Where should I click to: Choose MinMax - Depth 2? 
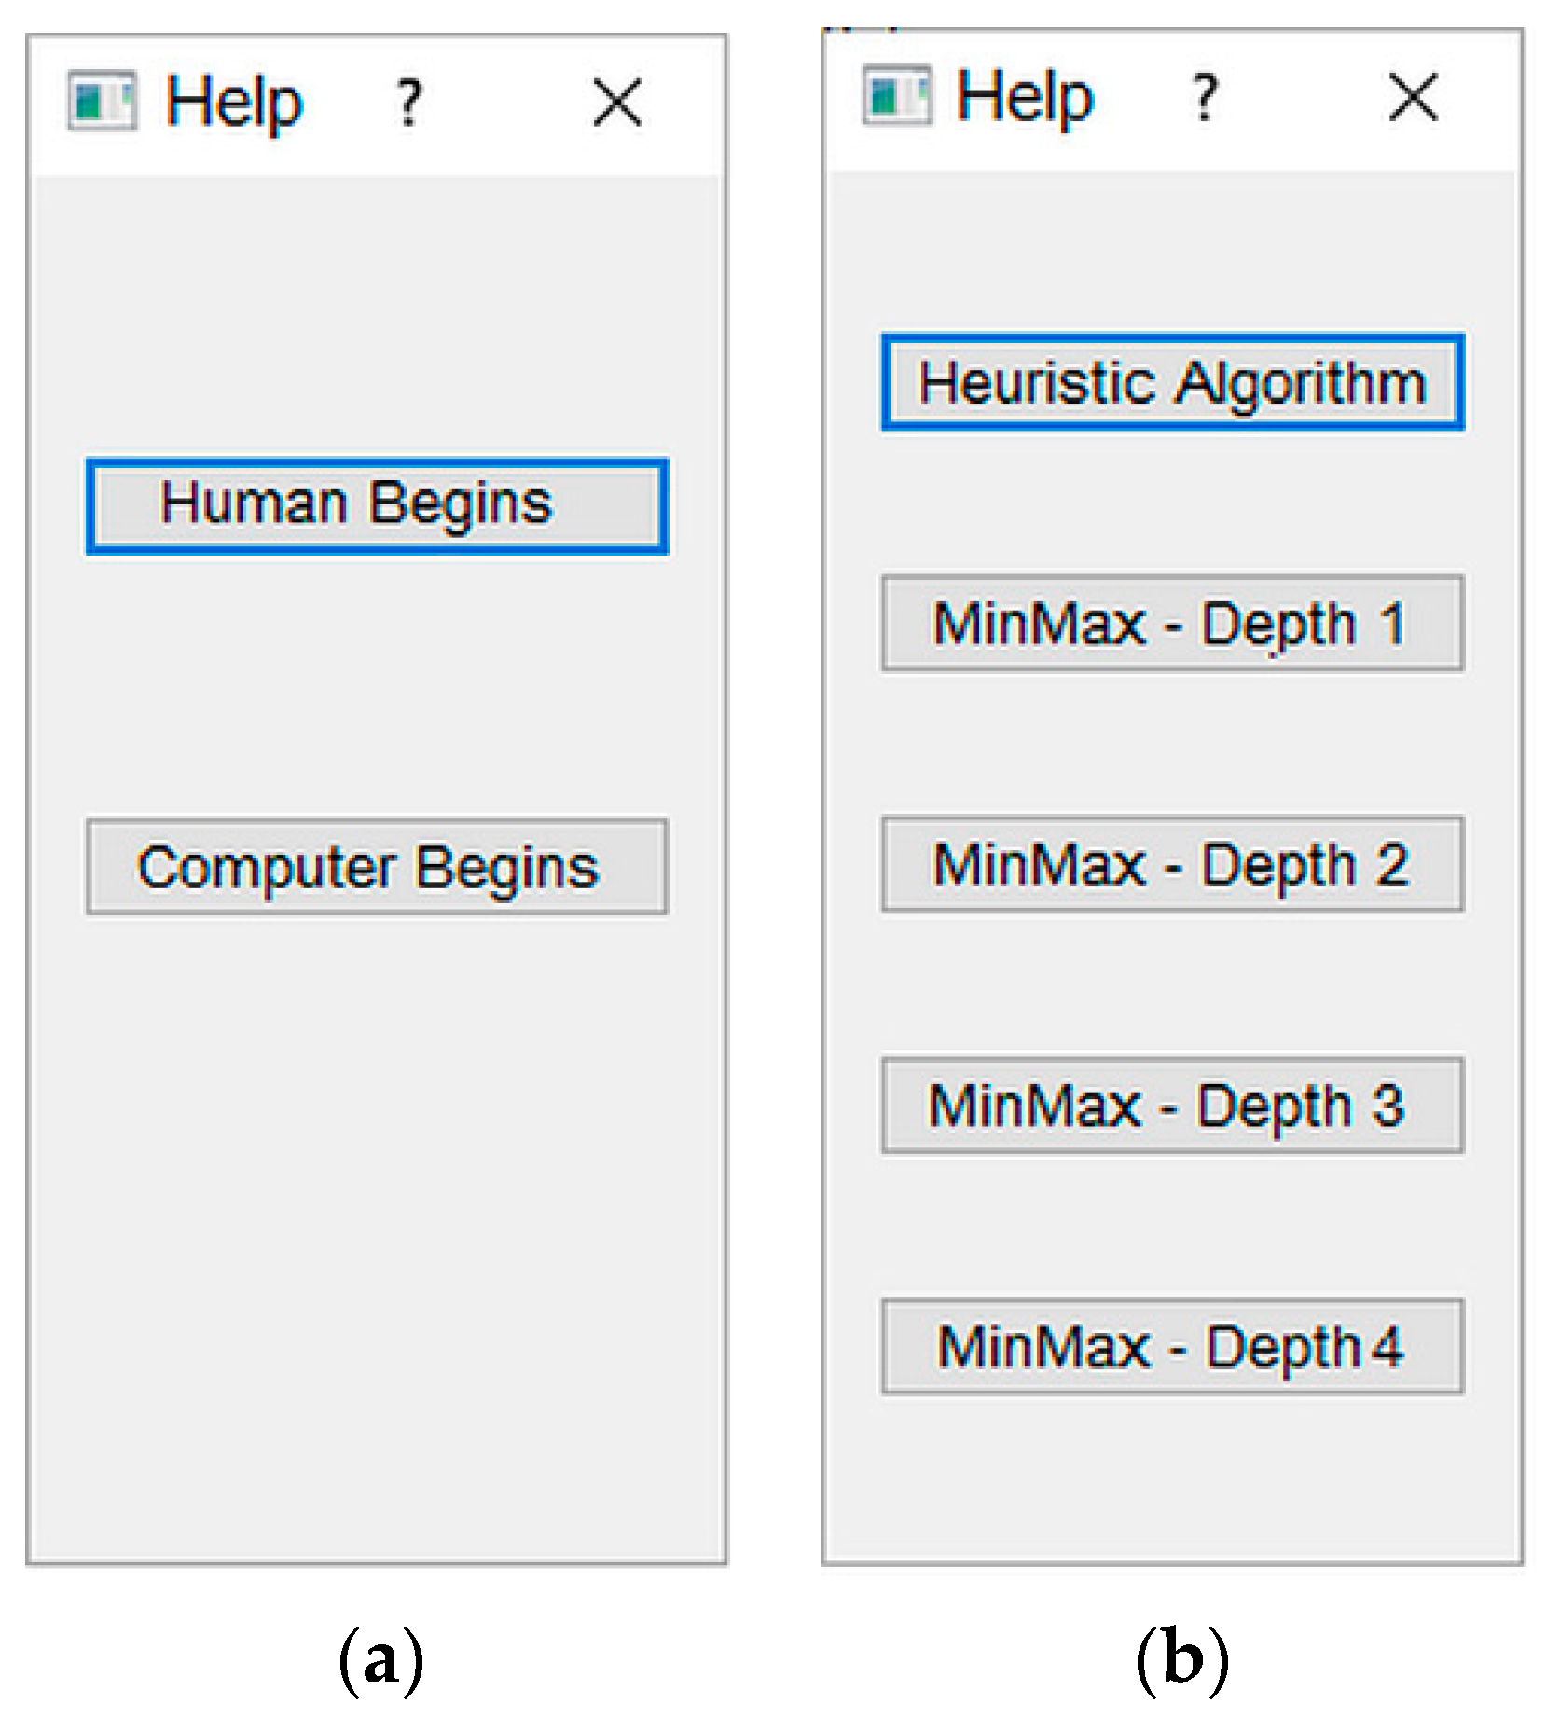tap(1172, 864)
